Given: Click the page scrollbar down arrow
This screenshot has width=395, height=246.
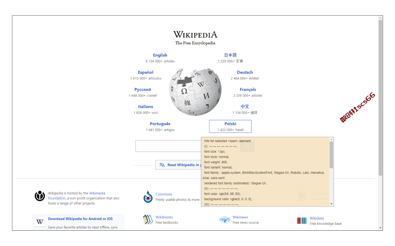Looking at the screenshot, I should pyautogui.click(x=380, y=228).
